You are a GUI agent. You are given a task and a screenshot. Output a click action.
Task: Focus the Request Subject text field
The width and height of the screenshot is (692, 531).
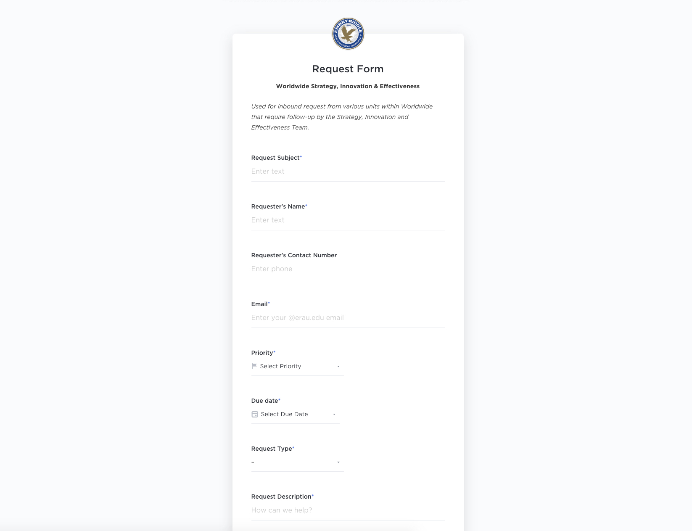click(x=348, y=171)
